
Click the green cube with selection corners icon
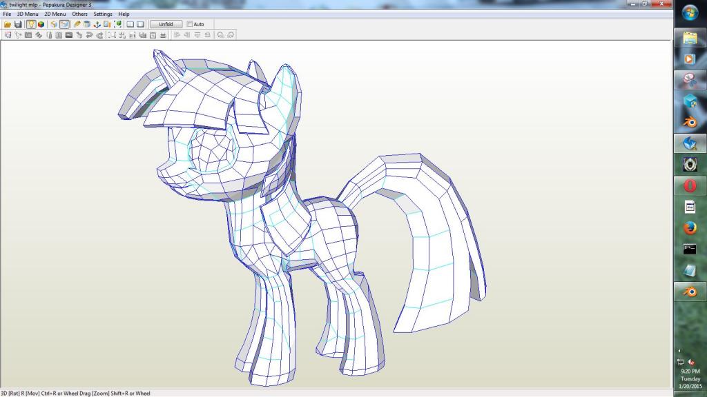(x=117, y=24)
